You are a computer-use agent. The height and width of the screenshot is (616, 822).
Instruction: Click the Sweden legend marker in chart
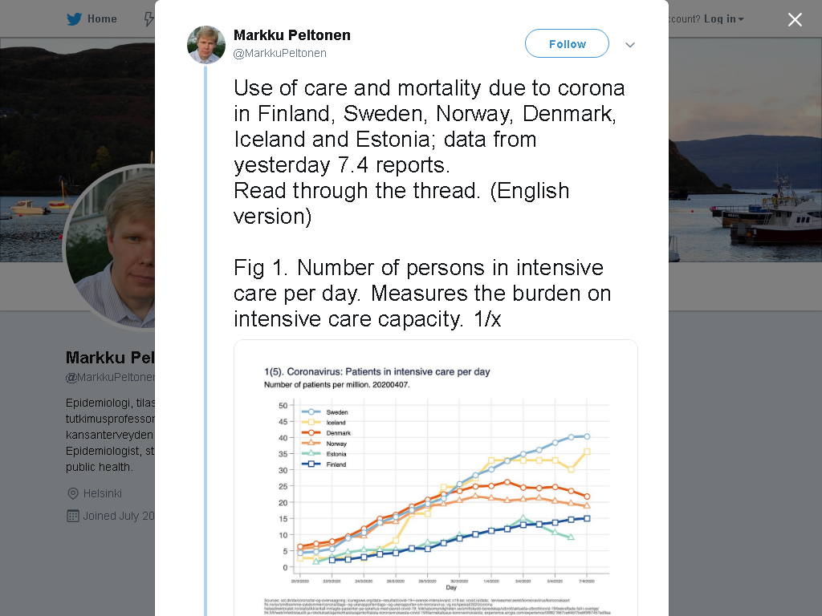click(x=311, y=411)
